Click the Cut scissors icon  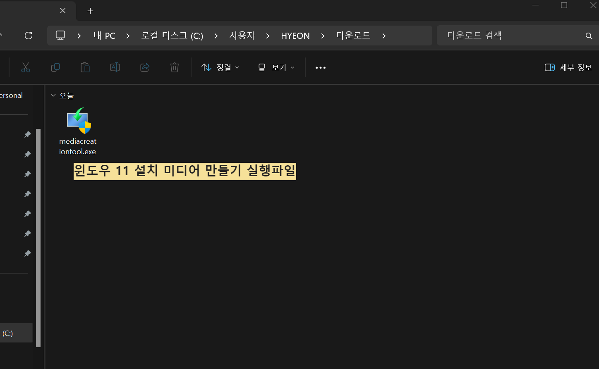[26, 67]
